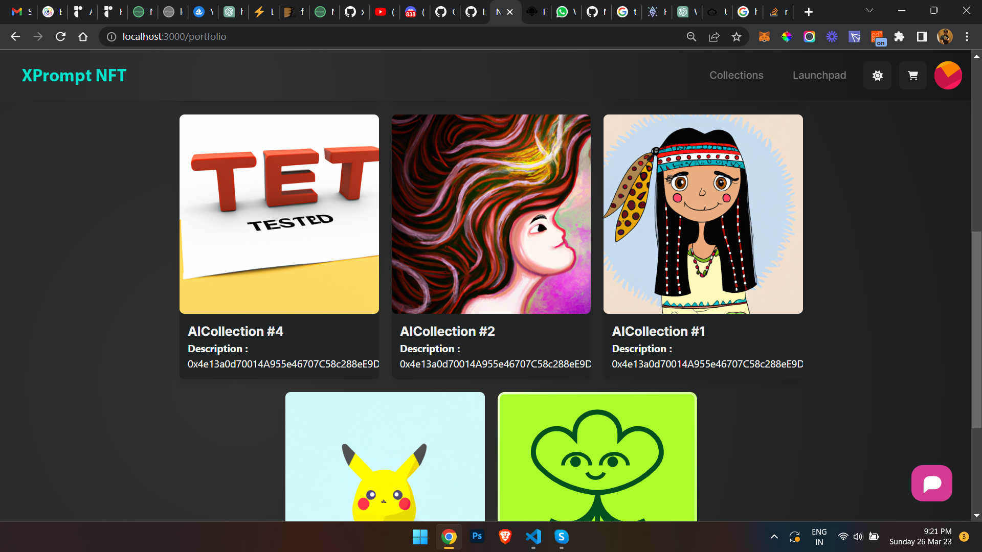The width and height of the screenshot is (982, 552).
Task: Show hidden system tray icons
Action: tap(774, 537)
